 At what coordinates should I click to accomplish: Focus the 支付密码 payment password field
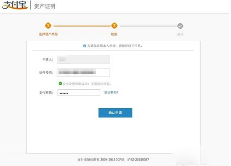click(x=79, y=93)
